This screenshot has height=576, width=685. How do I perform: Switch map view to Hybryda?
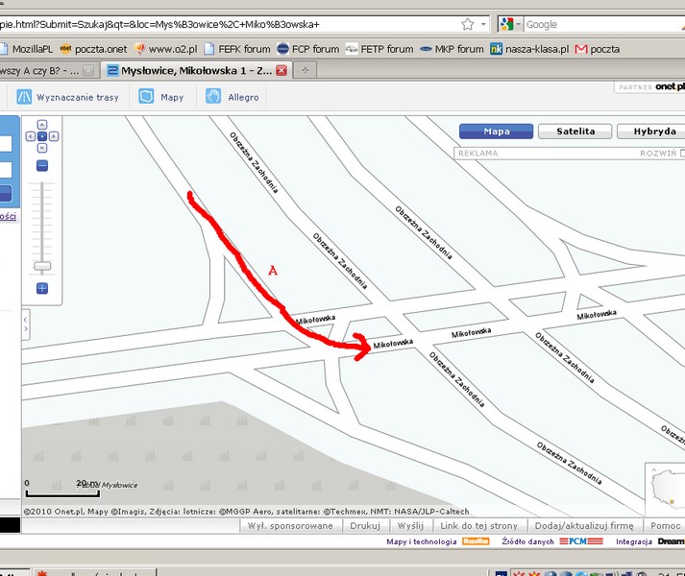click(648, 132)
